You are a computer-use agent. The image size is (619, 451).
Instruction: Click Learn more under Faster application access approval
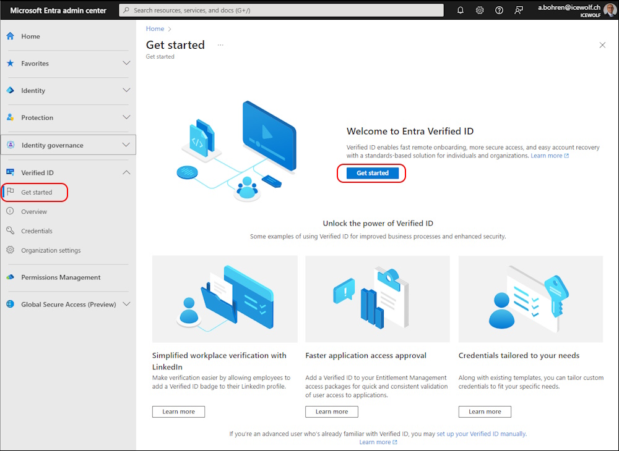pyautogui.click(x=332, y=411)
